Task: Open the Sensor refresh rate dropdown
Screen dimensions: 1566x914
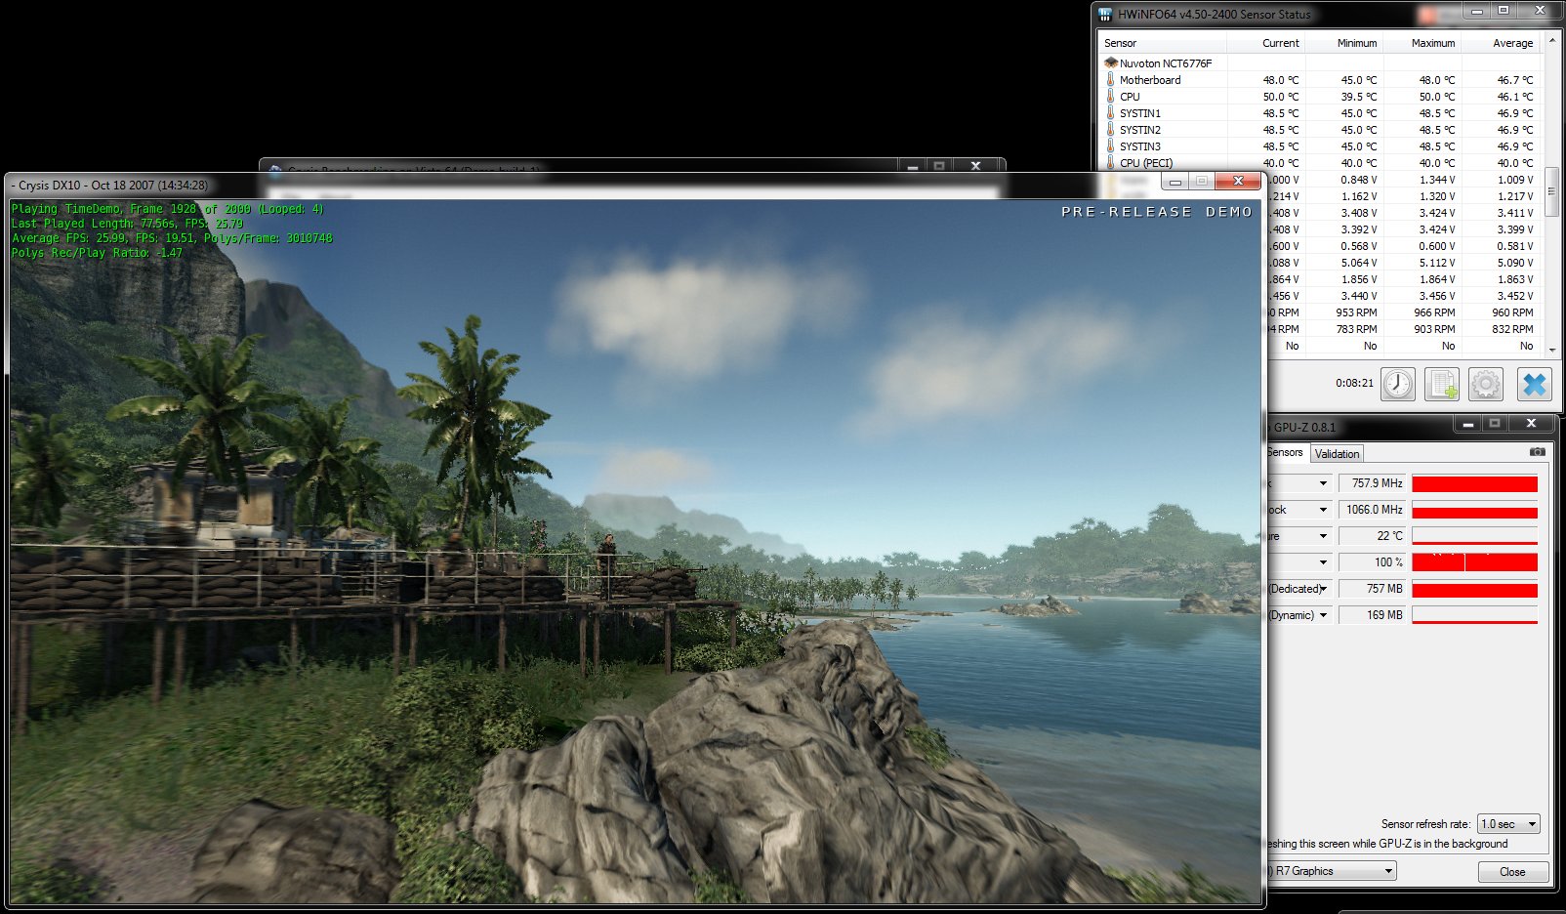Action: point(1508,824)
